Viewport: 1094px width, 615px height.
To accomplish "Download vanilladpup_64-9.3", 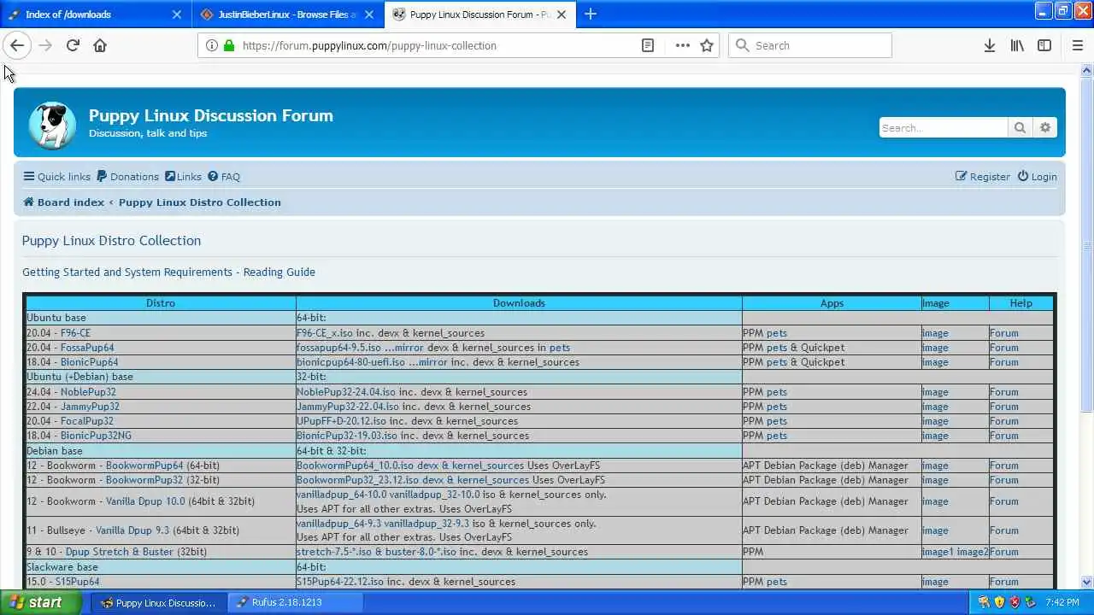I will point(338,524).
